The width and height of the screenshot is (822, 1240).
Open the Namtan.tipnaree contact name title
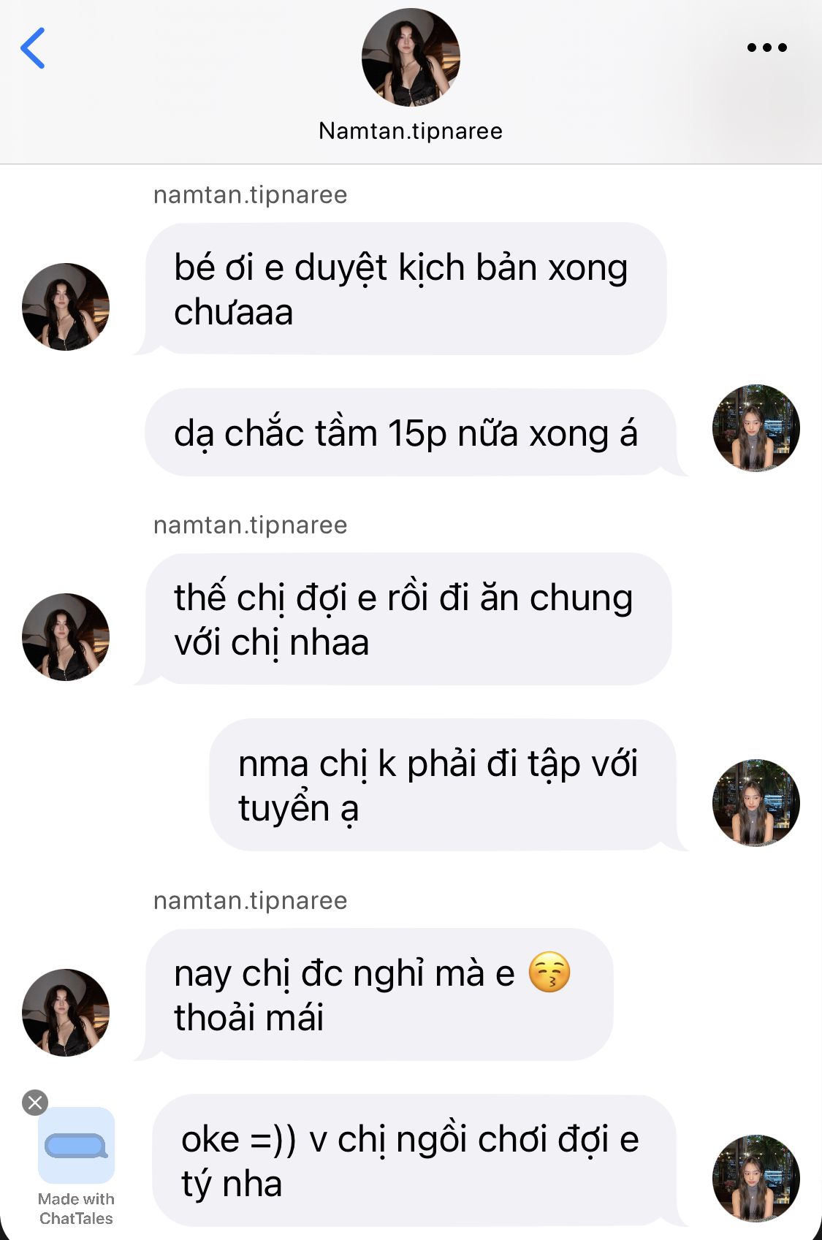click(x=411, y=131)
